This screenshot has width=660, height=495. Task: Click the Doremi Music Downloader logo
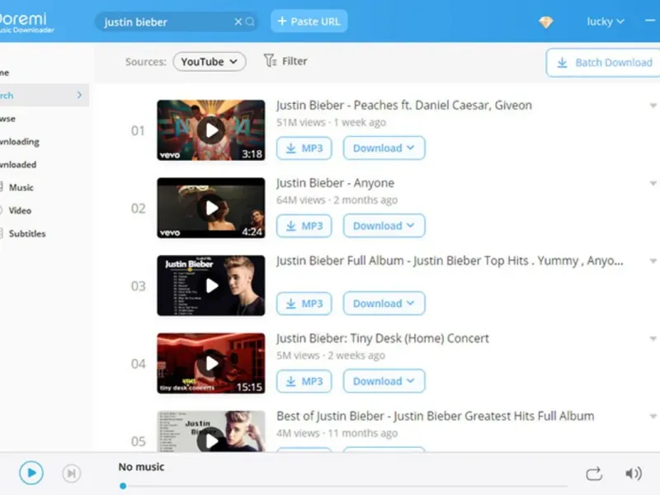click(26, 22)
